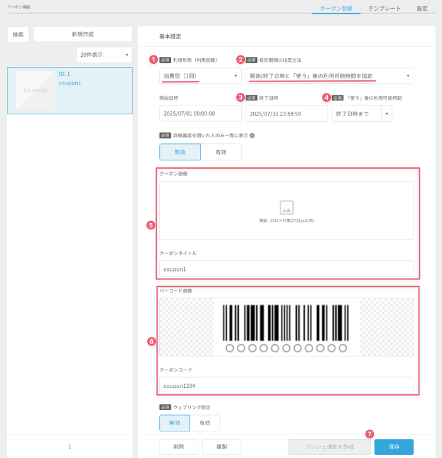Click the 基本設定 heading

[x=170, y=37]
